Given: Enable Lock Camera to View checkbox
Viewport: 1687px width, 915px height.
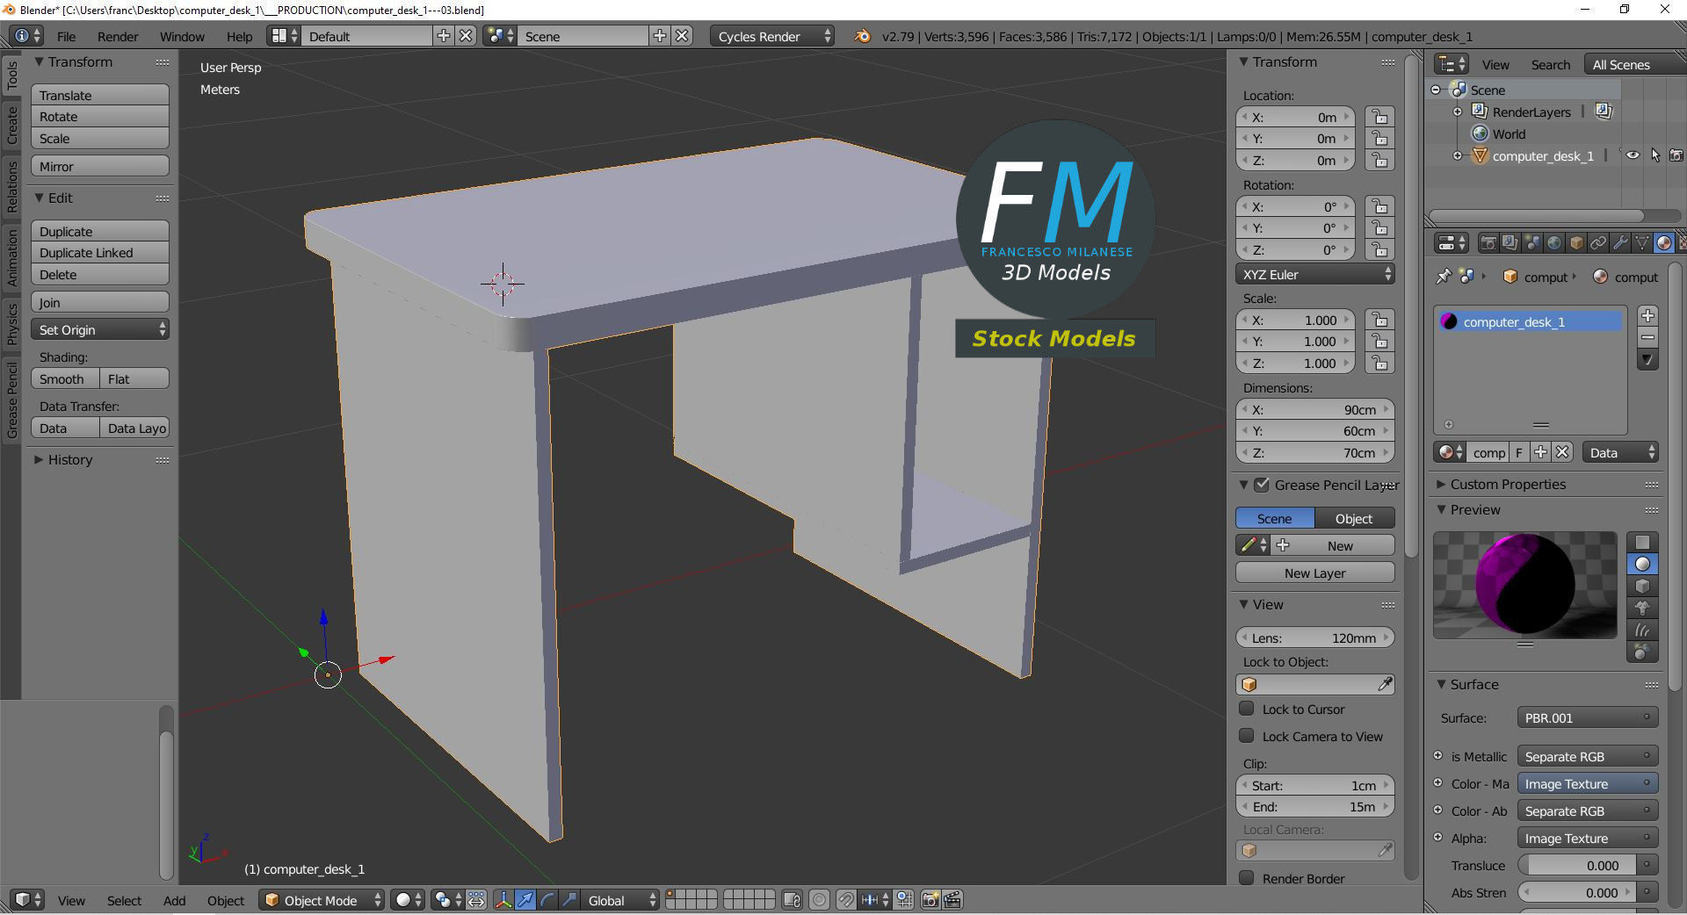Looking at the screenshot, I should pos(1246,736).
